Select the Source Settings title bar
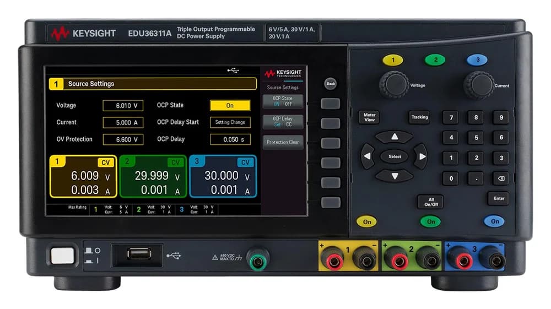 point(153,84)
